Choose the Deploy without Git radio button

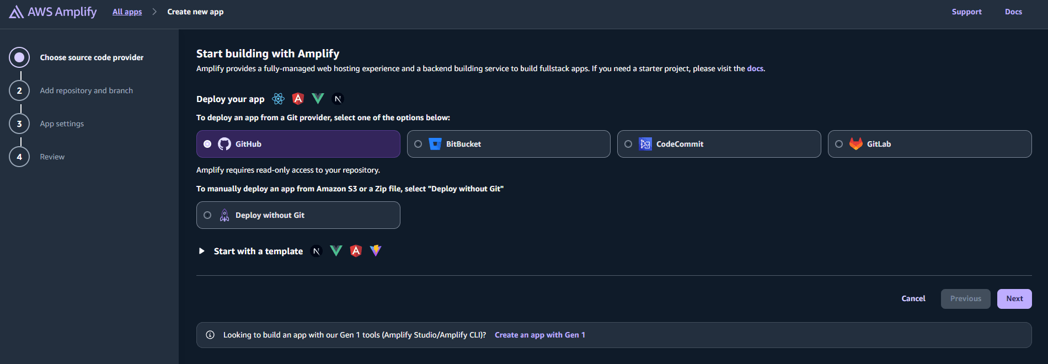tap(207, 215)
